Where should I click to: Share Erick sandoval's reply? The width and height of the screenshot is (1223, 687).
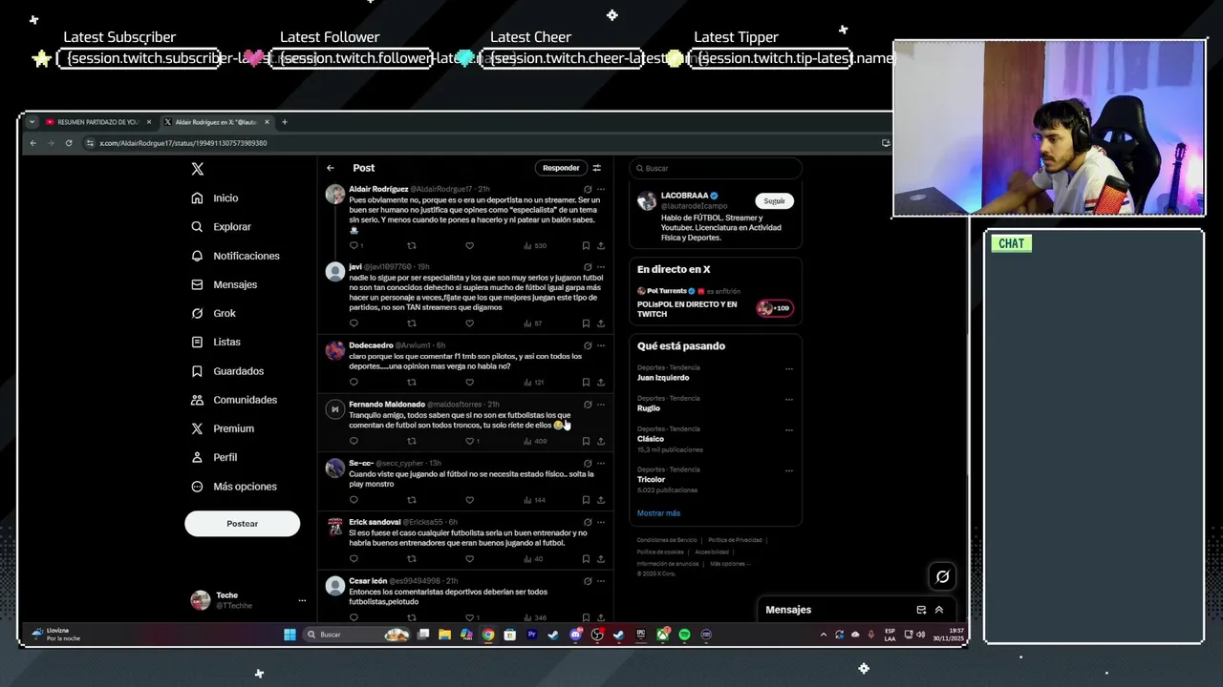click(x=601, y=558)
